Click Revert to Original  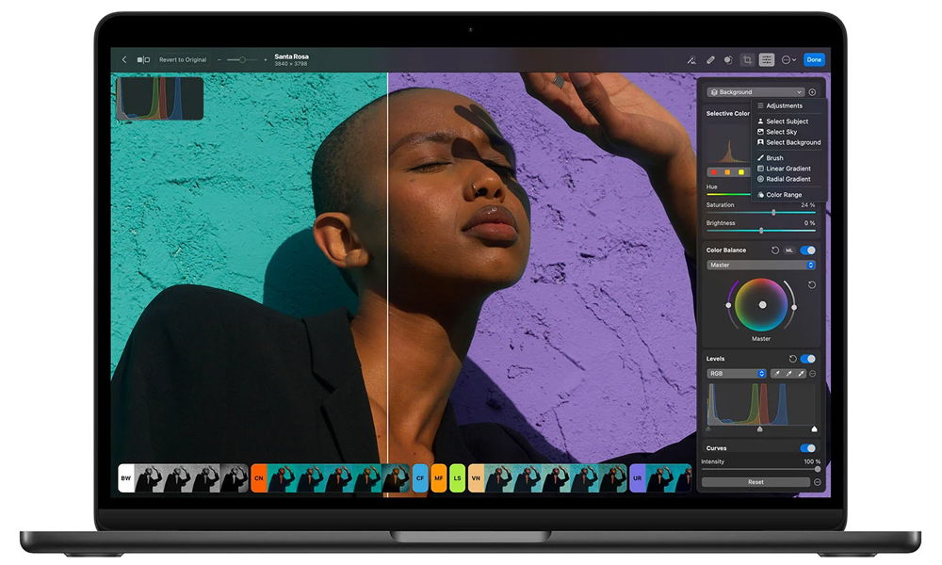[x=183, y=59]
